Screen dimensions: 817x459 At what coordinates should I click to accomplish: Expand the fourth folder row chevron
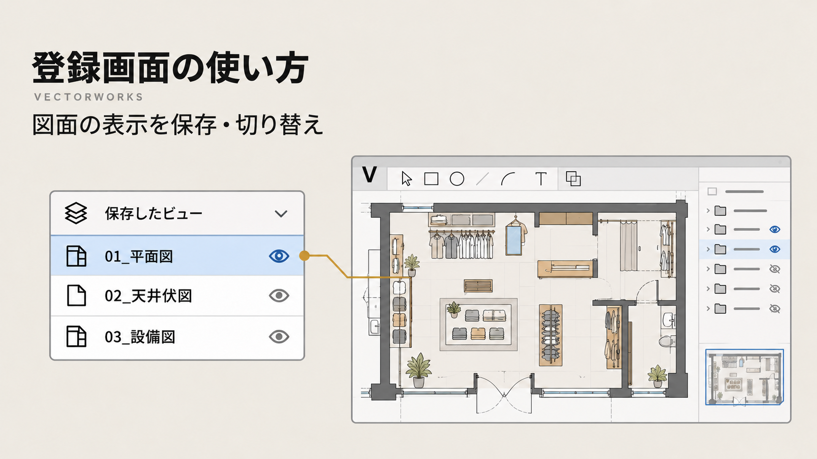pos(708,269)
